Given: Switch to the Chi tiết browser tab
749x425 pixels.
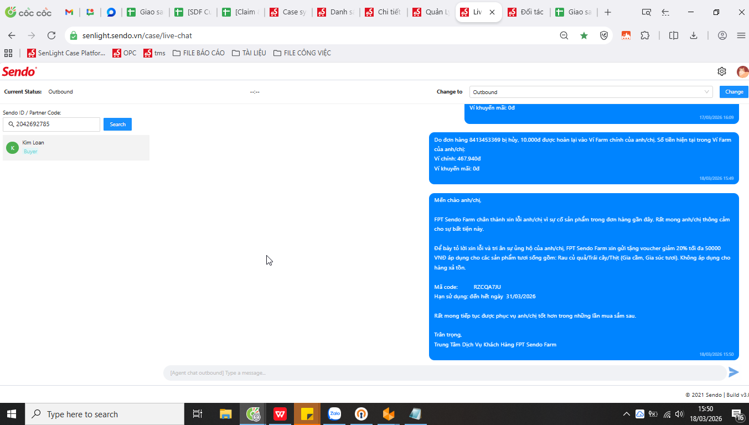Looking at the screenshot, I should pyautogui.click(x=383, y=12).
